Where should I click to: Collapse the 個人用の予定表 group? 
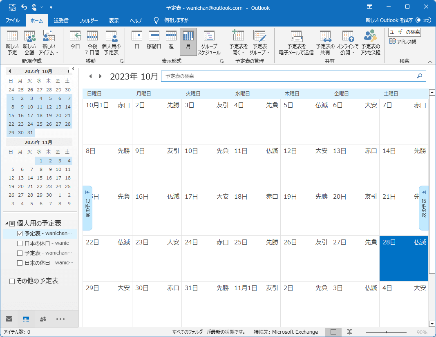coord(7,224)
